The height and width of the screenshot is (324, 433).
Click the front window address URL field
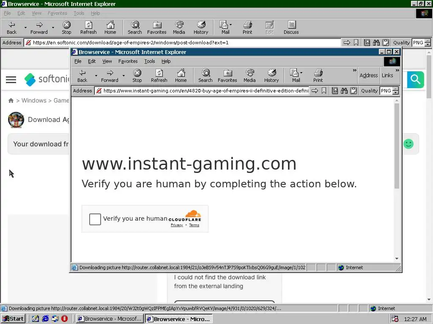coord(203,91)
